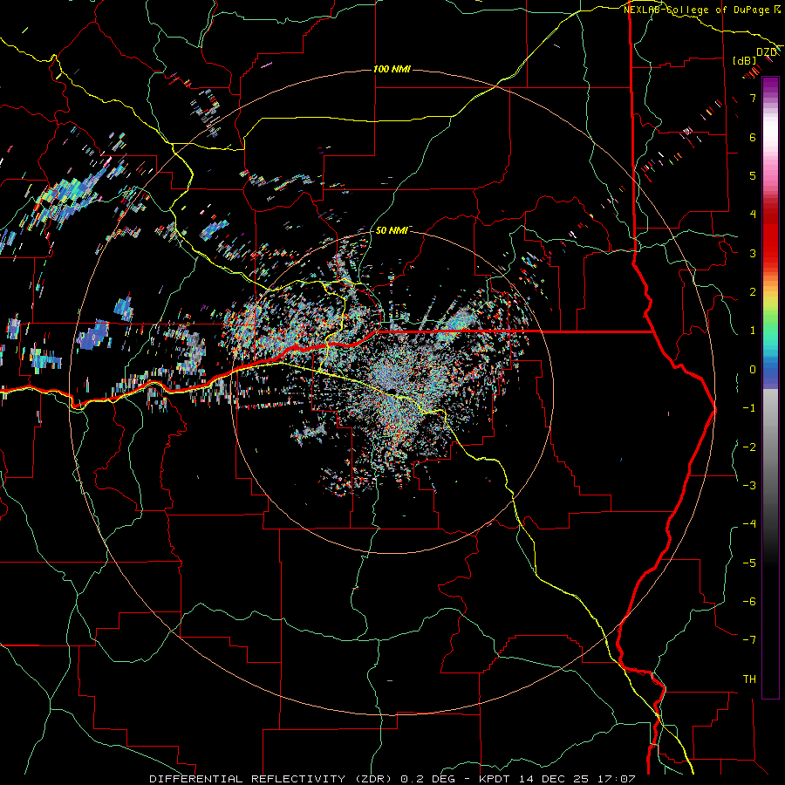Click the "50 NMI" range ring label
The width and height of the screenshot is (785, 785).
pos(392,230)
